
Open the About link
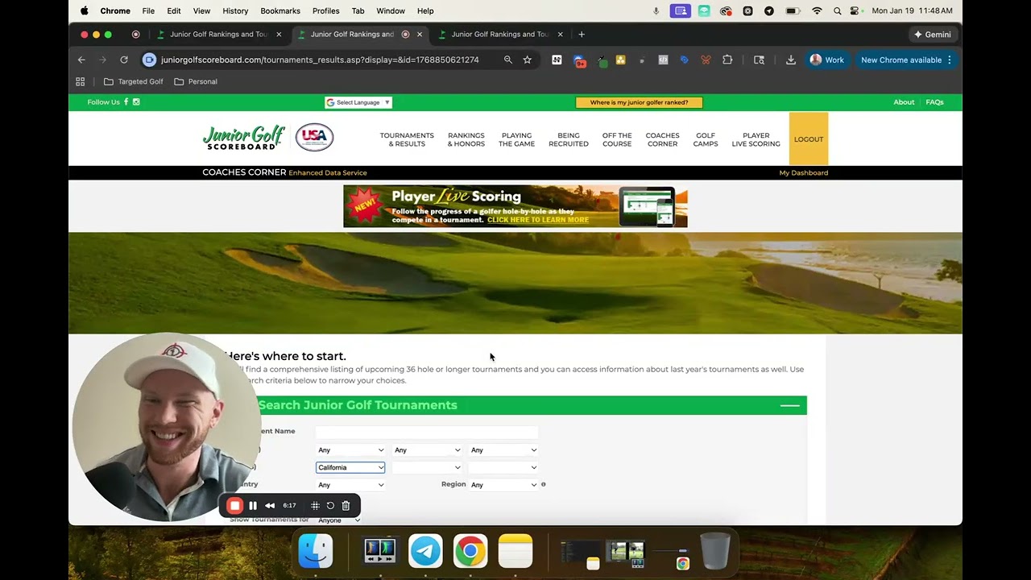coord(904,102)
